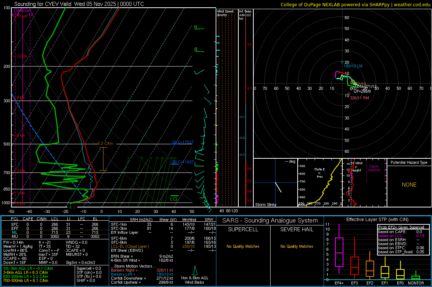Viewport: 432px width, 287px height.
Task: Click the sounding title for CYEV
Action: point(79,4)
